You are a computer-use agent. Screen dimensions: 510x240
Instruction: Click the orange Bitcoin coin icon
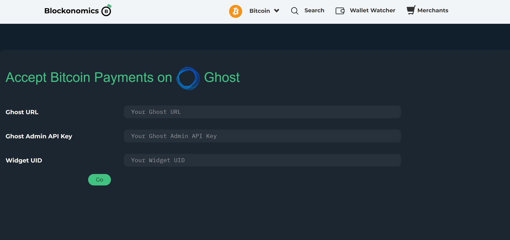click(235, 11)
